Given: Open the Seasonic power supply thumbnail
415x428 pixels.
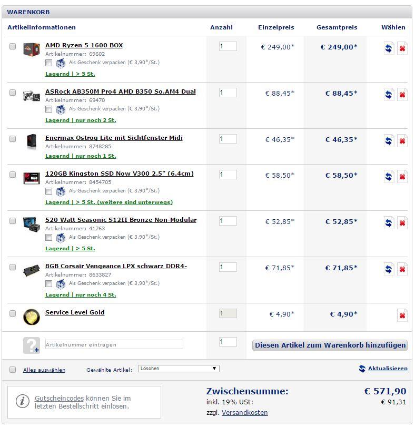Looking at the screenshot, I should pyautogui.click(x=32, y=225).
